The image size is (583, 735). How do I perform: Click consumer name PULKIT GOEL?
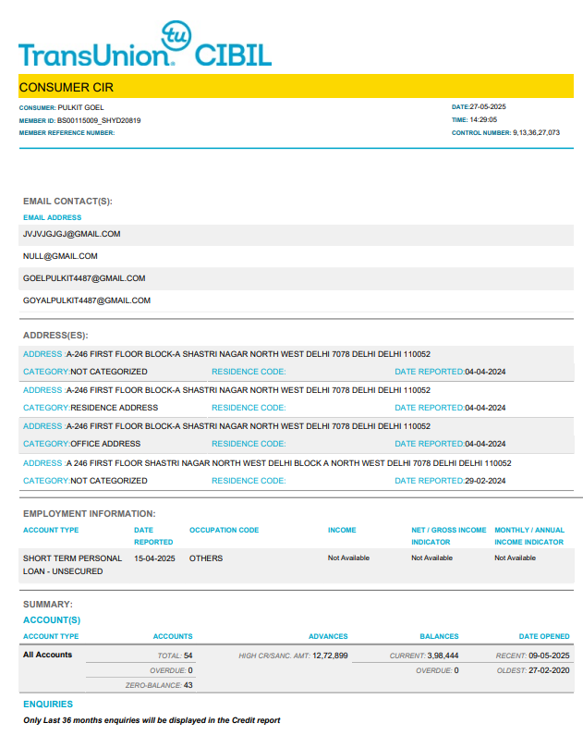click(x=87, y=108)
